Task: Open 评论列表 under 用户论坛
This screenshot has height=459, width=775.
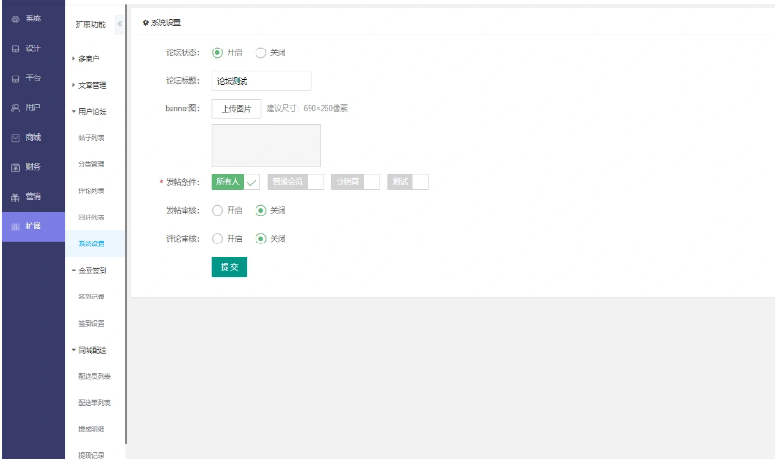Action: click(x=91, y=191)
